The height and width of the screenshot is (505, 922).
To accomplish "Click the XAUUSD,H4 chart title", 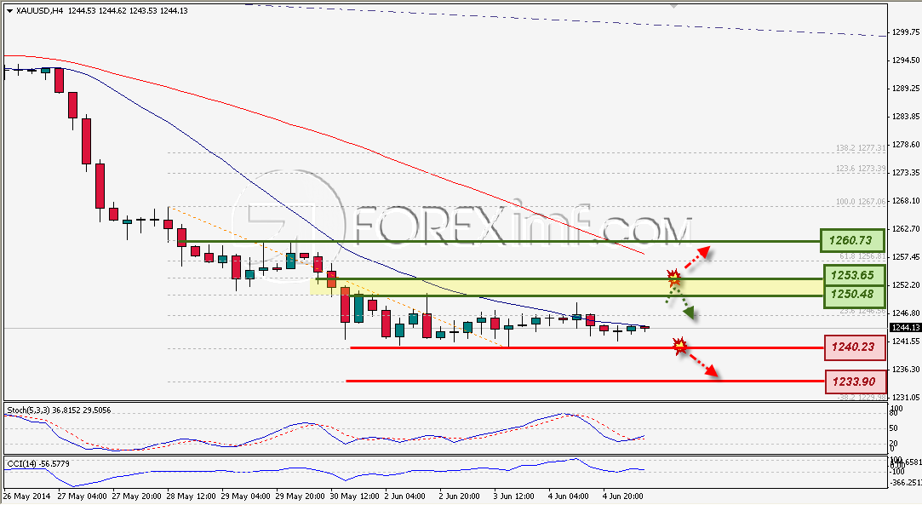I will point(40,10).
